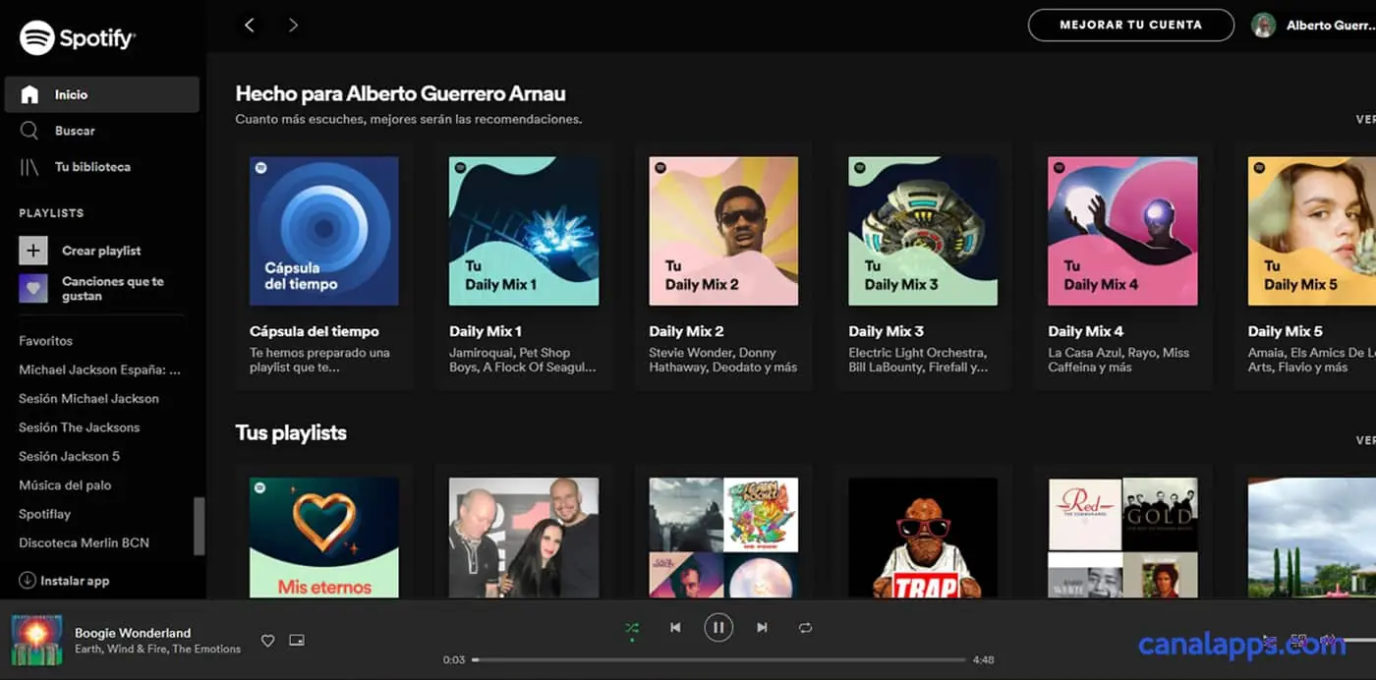1376x680 pixels.
Task: Like the current song with heart icon
Action: 267,641
